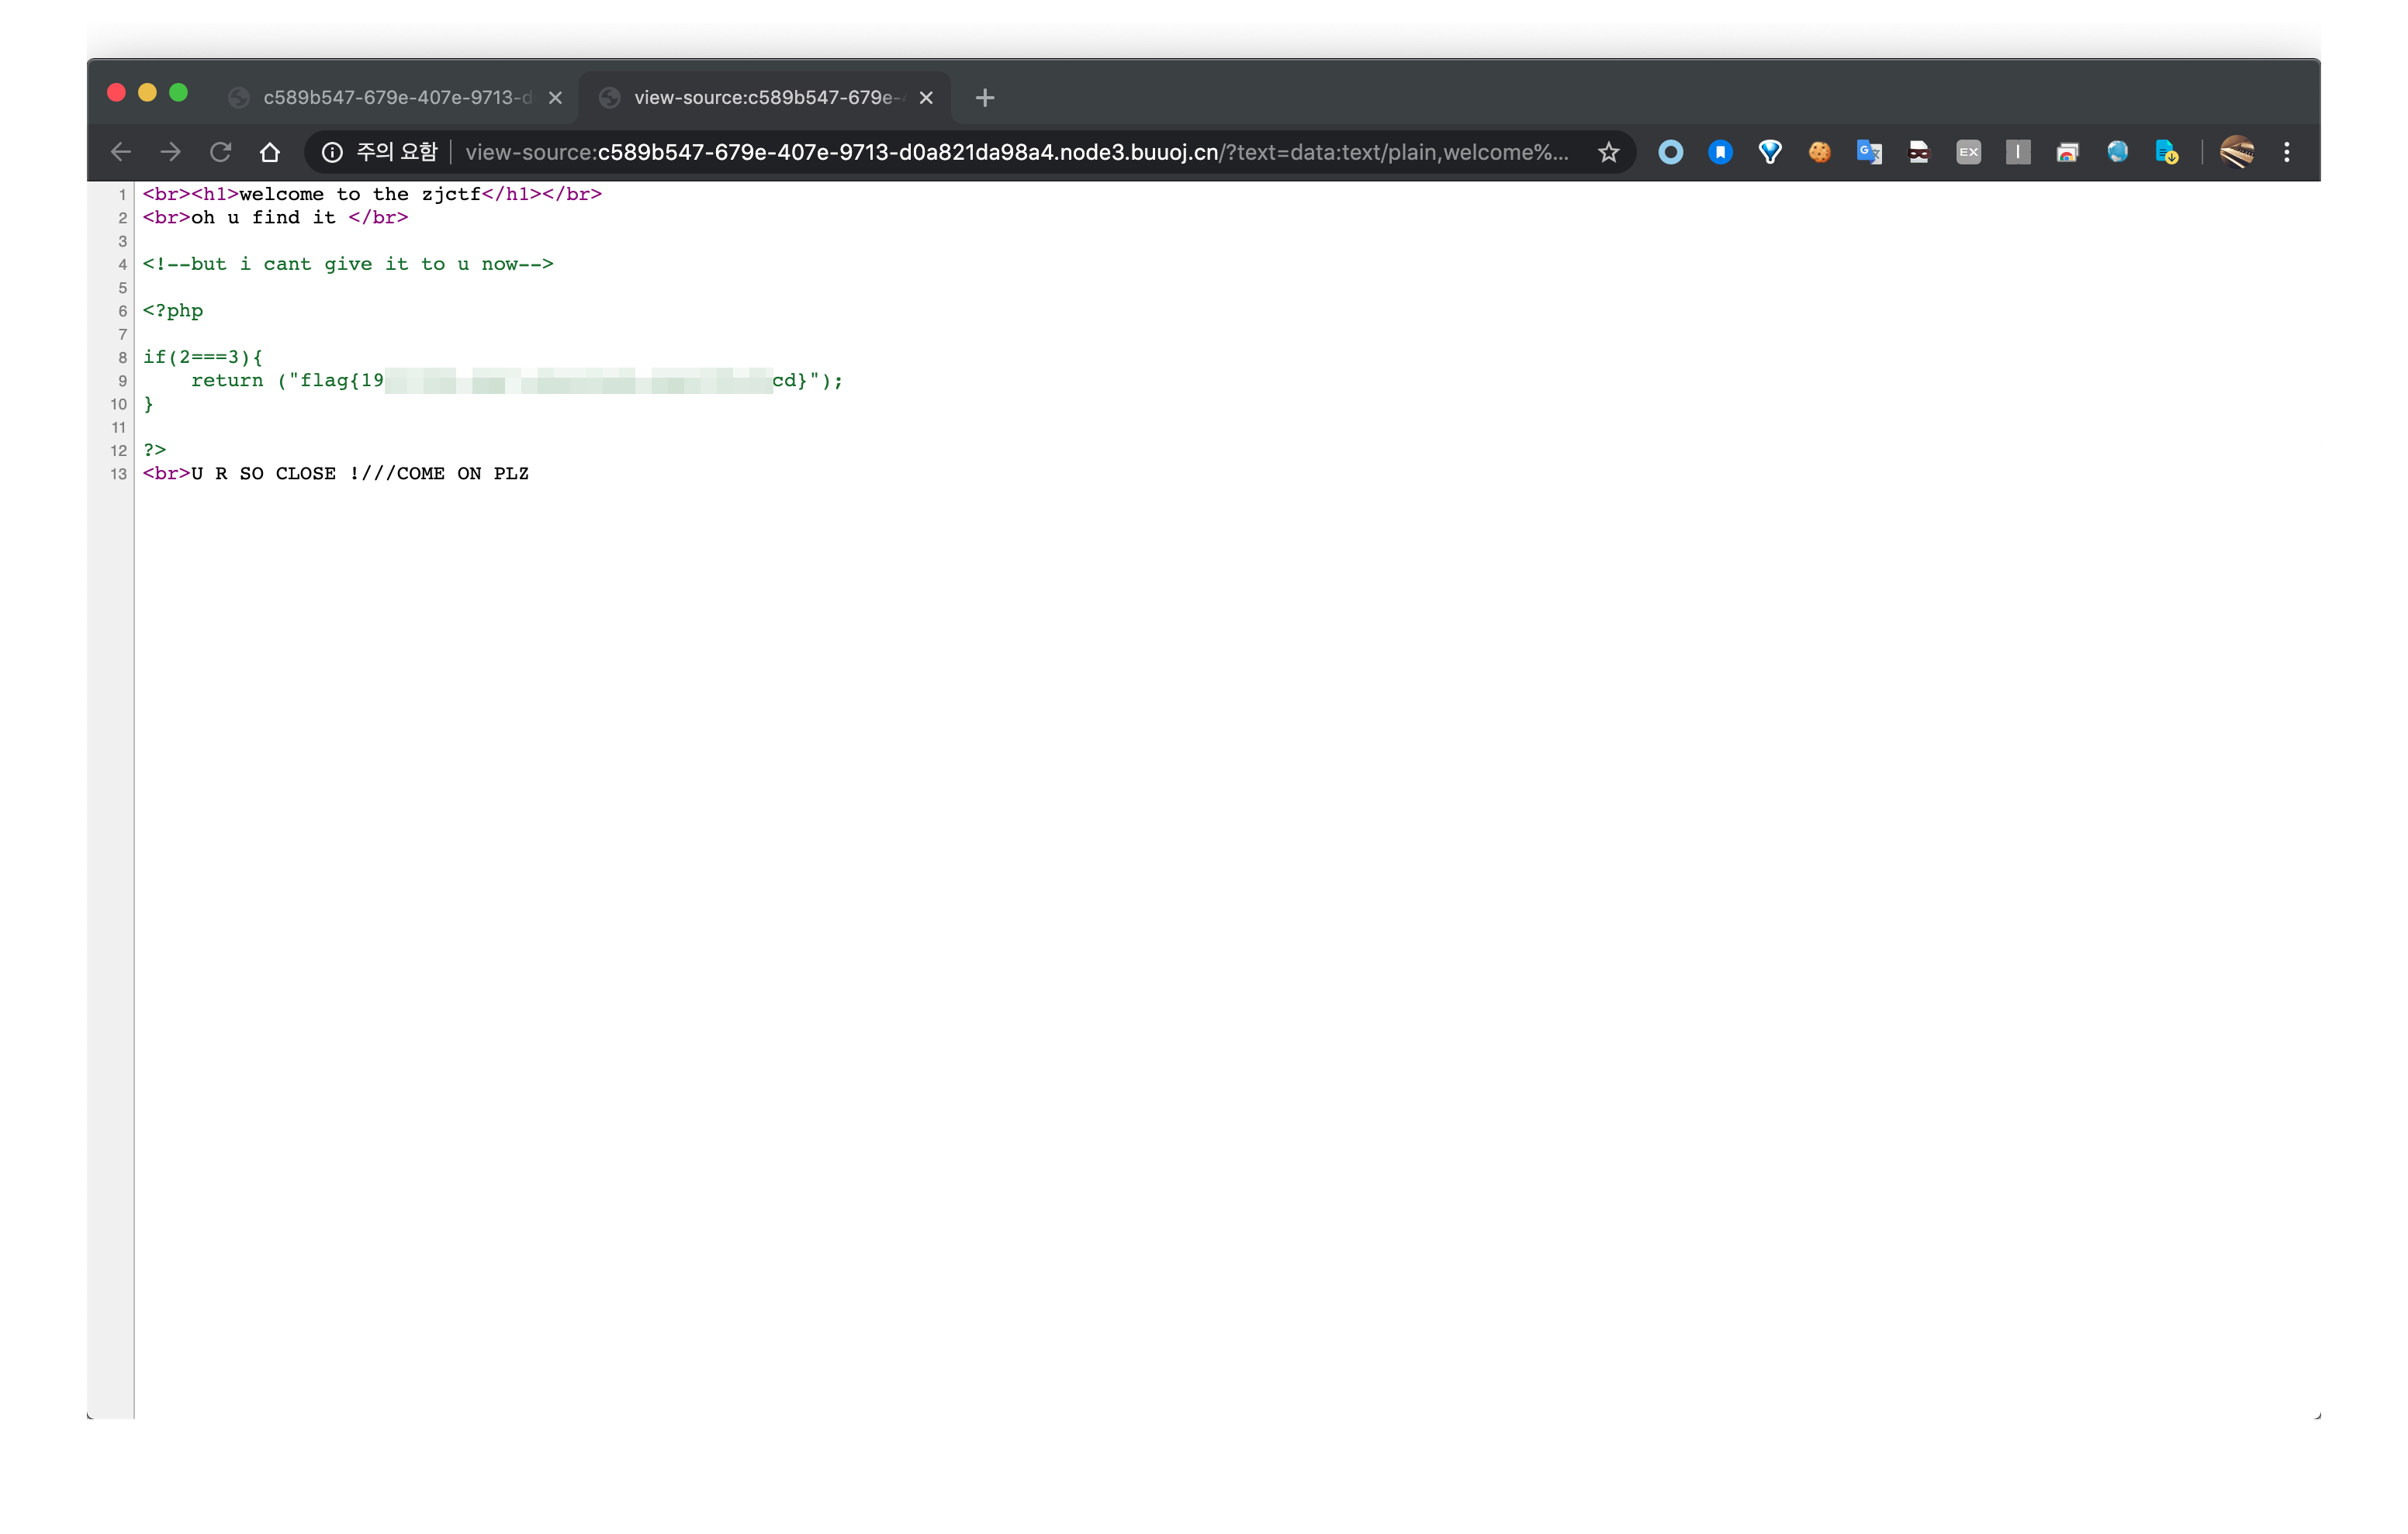The width and height of the screenshot is (2408, 1534).
Task: Open the light blue ring extension
Action: click(1670, 152)
